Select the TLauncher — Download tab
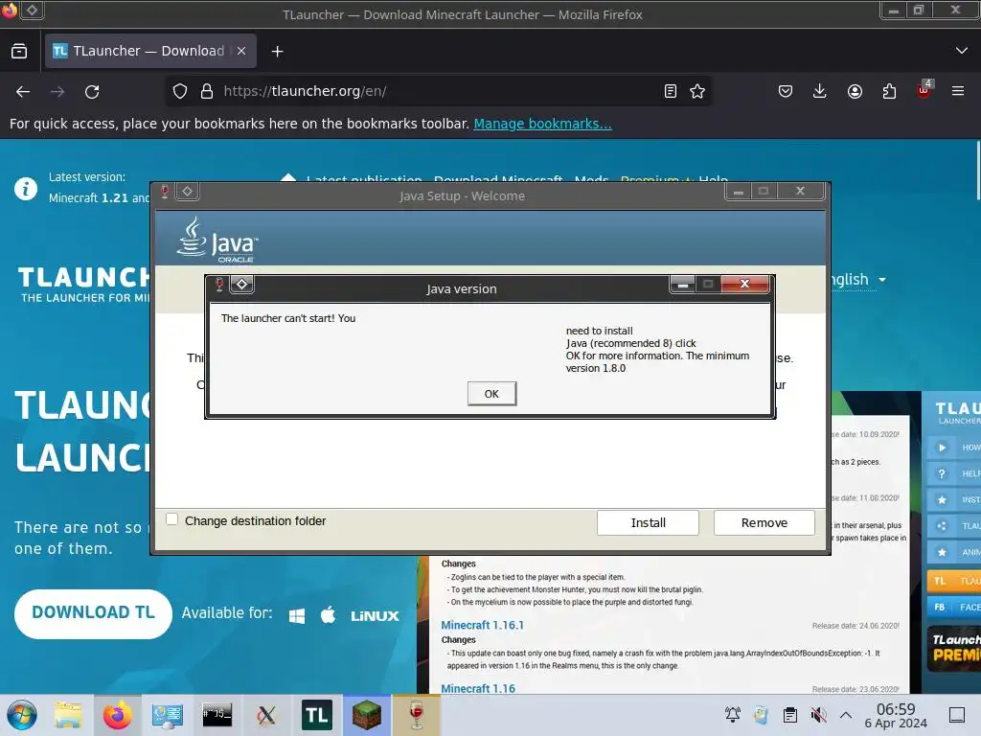Image resolution: width=981 pixels, height=736 pixels. (150, 51)
